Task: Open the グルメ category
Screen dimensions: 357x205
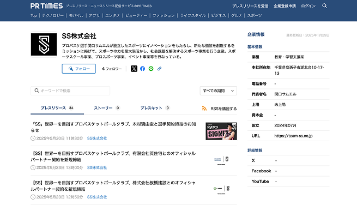Action: point(237,15)
